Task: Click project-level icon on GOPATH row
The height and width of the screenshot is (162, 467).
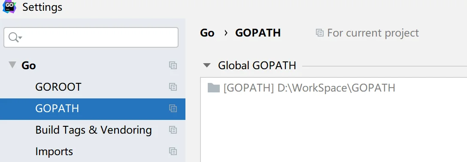Action: click(173, 108)
